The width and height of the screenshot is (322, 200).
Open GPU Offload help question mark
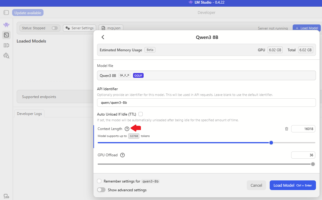coord(122,155)
